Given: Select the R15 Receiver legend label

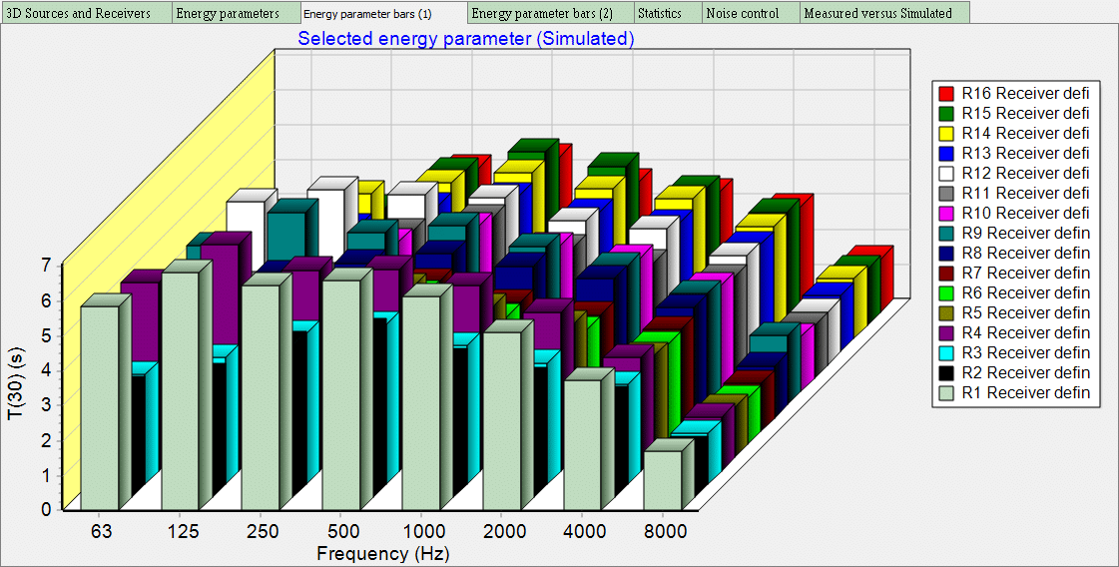Looking at the screenshot, I should [x=1025, y=113].
